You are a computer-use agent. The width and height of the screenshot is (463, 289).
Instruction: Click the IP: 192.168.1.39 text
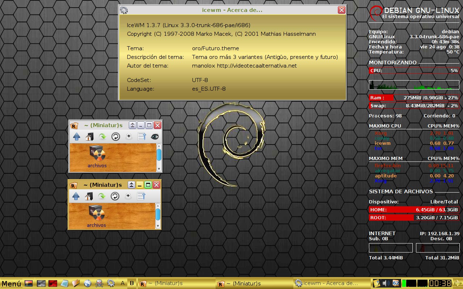point(439,234)
